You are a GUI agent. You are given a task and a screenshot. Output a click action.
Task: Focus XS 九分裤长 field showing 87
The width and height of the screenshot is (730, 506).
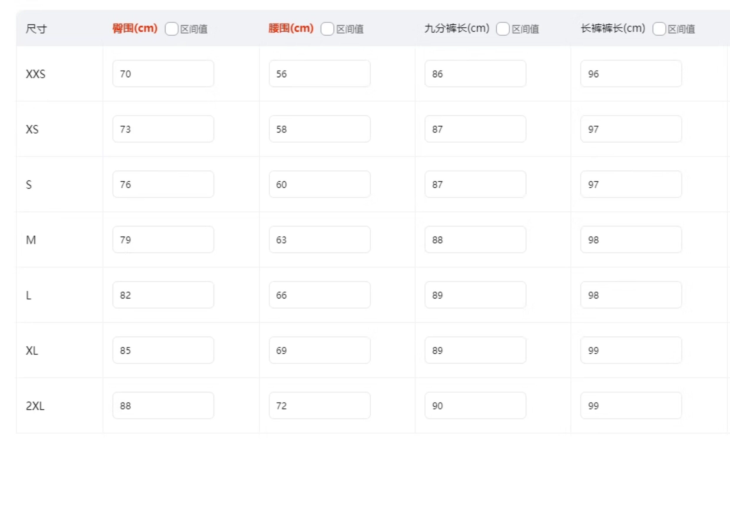[x=475, y=129]
